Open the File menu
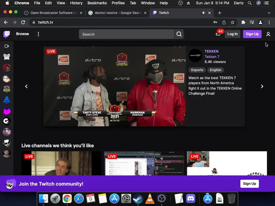 pyautogui.click(x=37, y=3)
